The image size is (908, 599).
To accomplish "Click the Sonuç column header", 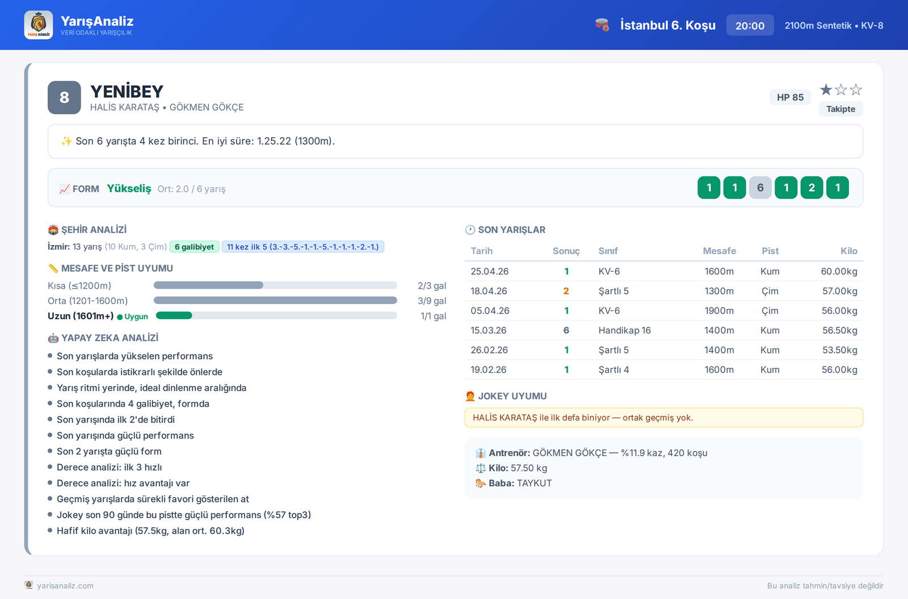I will click(566, 251).
